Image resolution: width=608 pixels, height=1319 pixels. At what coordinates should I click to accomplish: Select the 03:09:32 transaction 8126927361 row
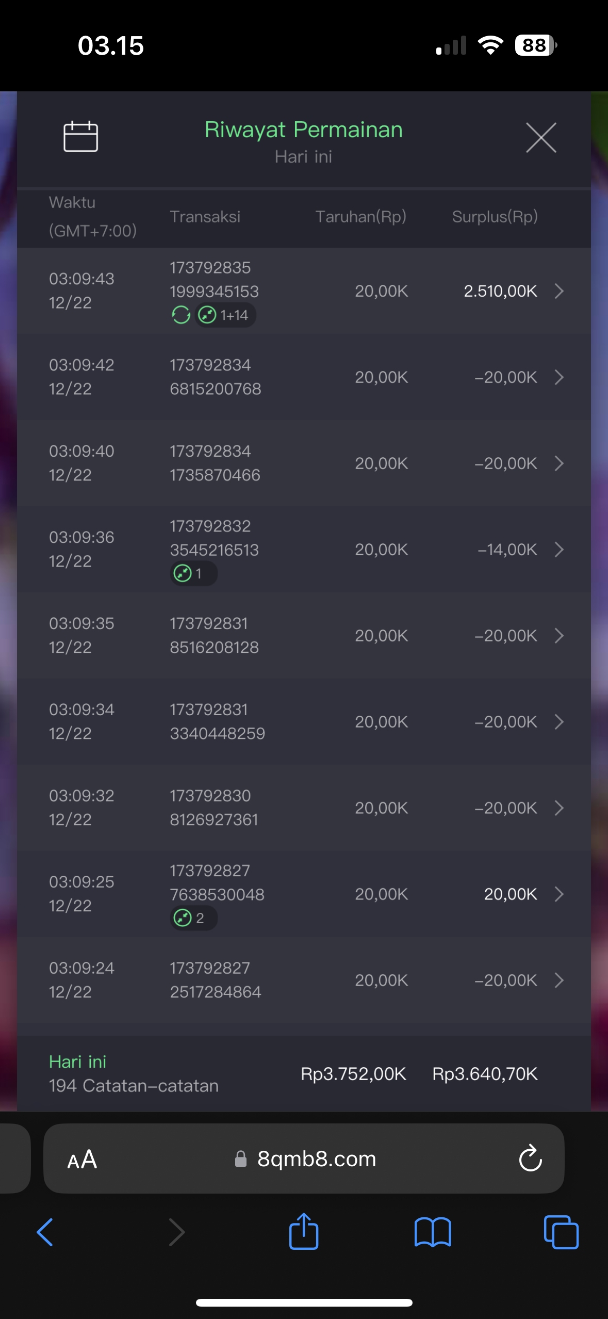(x=304, y=808)
